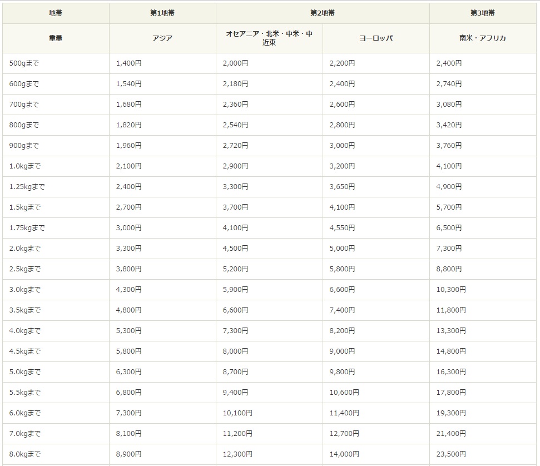Click the オセアニア・北米・中米・中近東 header
The height and width of the screenshot is (466, 540).
(269, 38)
